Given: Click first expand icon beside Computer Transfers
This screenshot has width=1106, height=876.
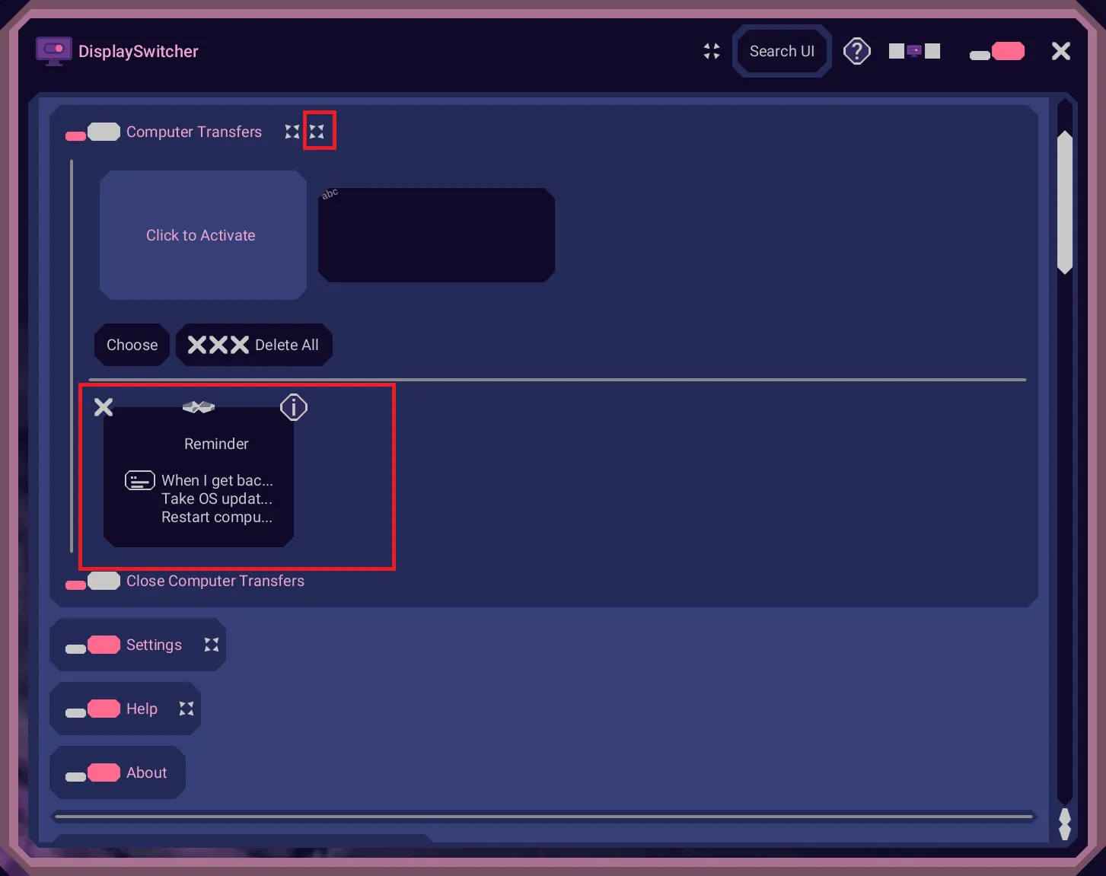Looking at the screenshot, I should (x=292, y=132).
